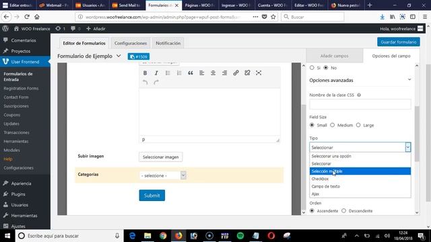Viewport: 431px width, 242px height.
Task: Go to browser home page
Action: click(x=37, y=17)
